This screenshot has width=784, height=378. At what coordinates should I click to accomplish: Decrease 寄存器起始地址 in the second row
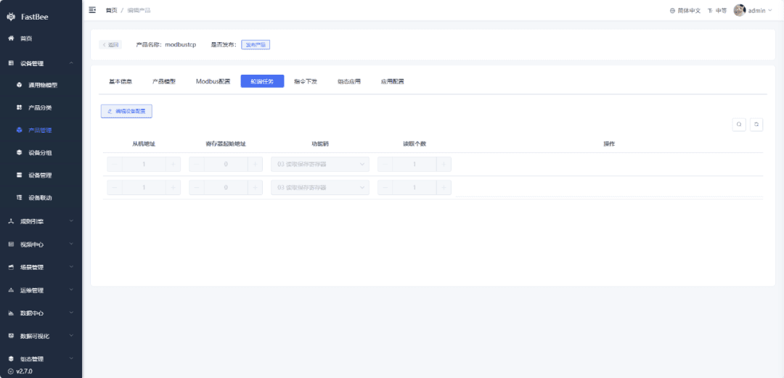coord(197,187)
